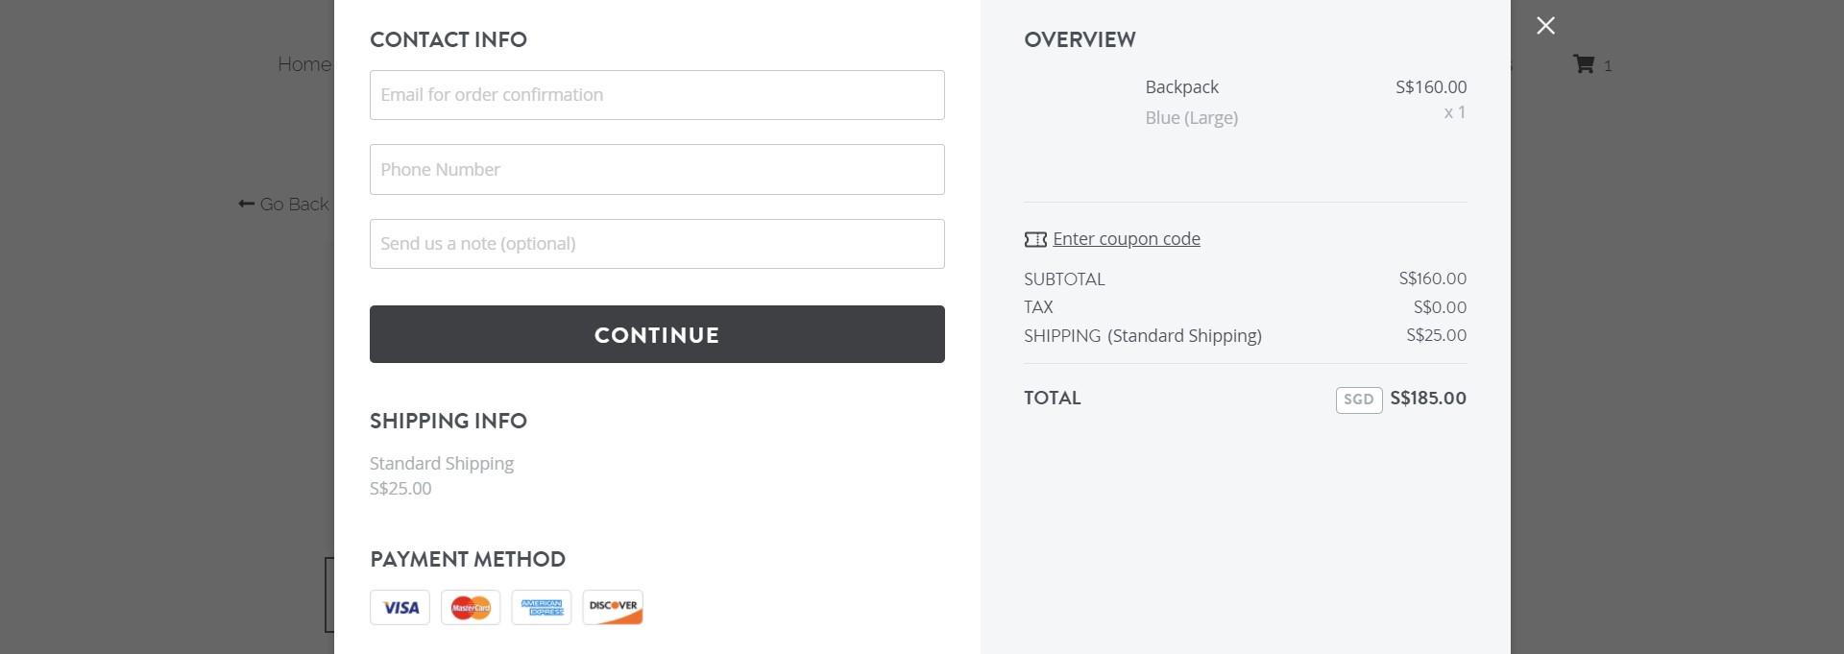Select the Discover card payment icon
Image resolution: width=1844 pixels, height=654 pixels.
pos(612,607)
